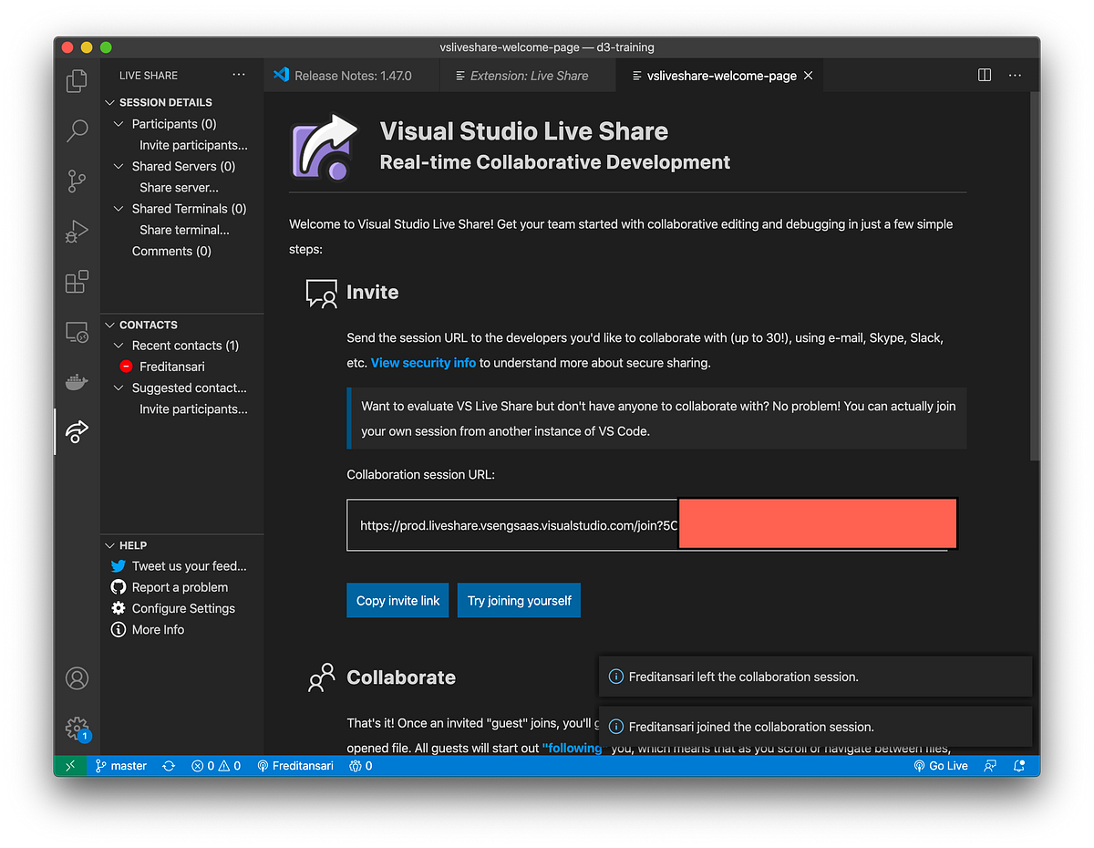Screen dimensions: 1094x848
Task: Collapse the Recent contacts list
Action: coord(119,345)
